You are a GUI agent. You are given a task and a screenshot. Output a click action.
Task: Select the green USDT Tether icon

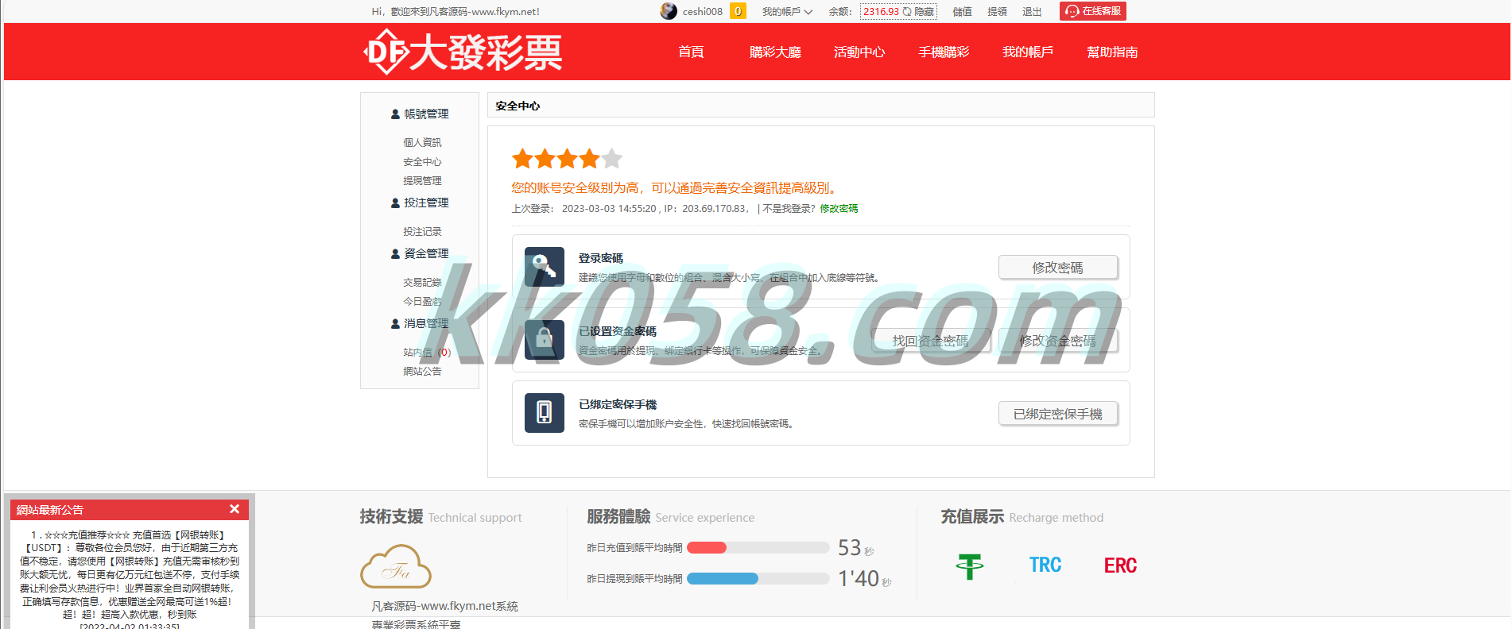(969, 565)
